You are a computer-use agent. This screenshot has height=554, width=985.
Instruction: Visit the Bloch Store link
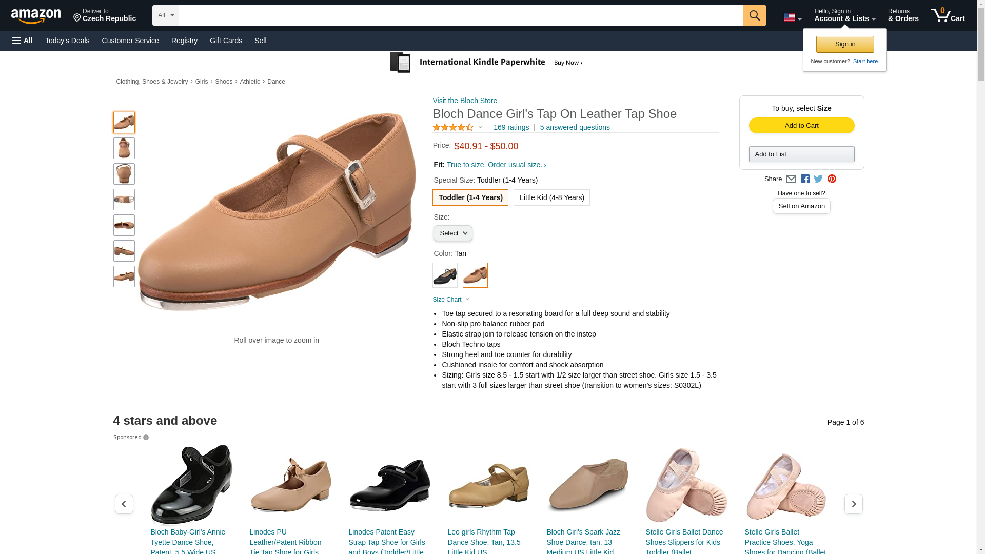(x=465, y=101)
